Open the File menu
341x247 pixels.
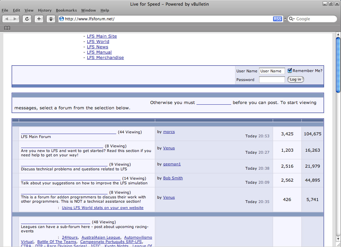5,10
